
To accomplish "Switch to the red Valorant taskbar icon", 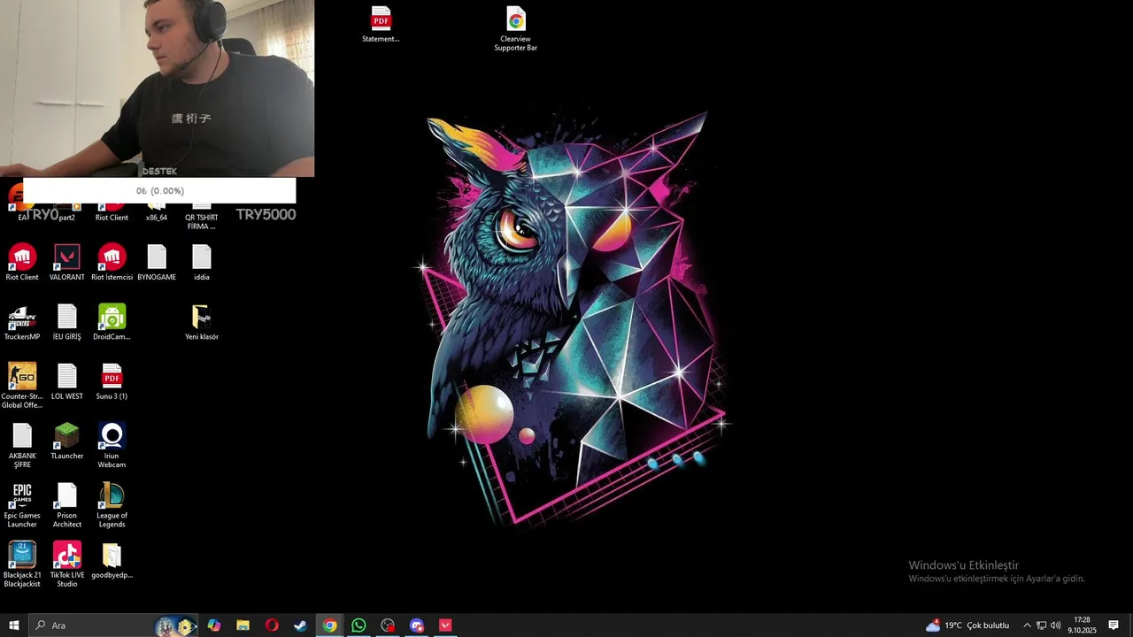I will [x=445, y=625].
